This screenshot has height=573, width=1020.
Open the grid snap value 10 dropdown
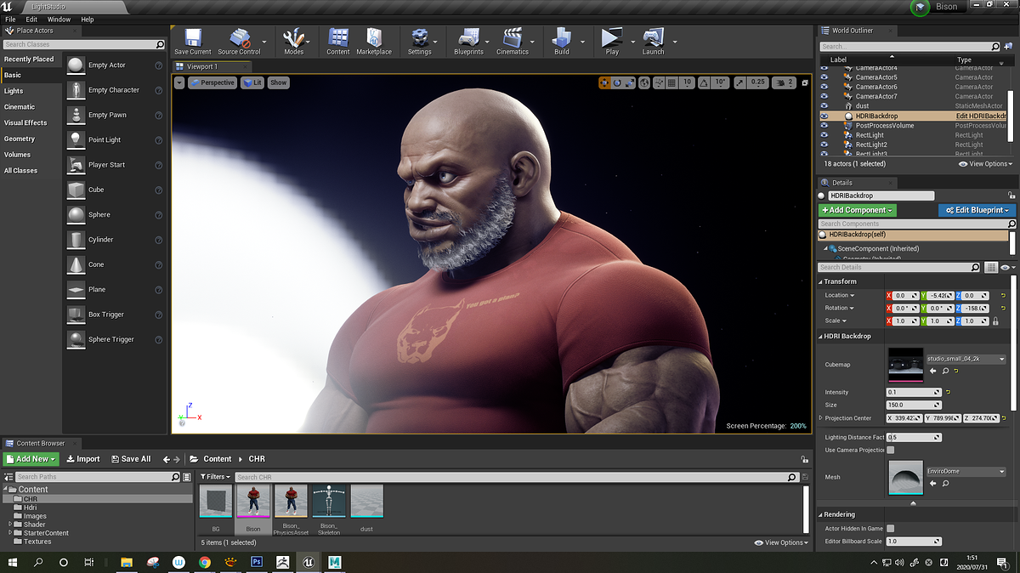coord(687,82)
